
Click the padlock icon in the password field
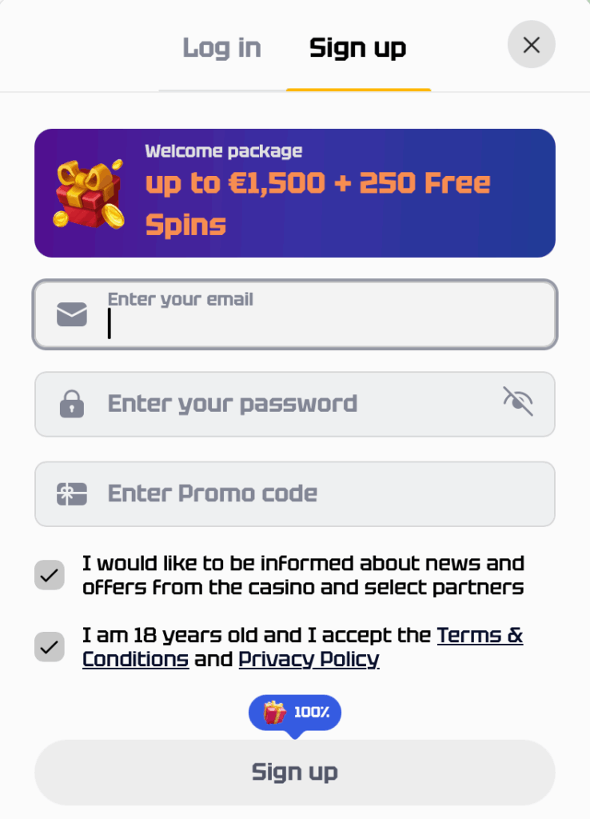(71, 404)
